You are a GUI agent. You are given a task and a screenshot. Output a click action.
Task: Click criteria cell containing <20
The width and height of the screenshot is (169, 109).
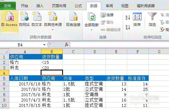click(x=52, y=67)
